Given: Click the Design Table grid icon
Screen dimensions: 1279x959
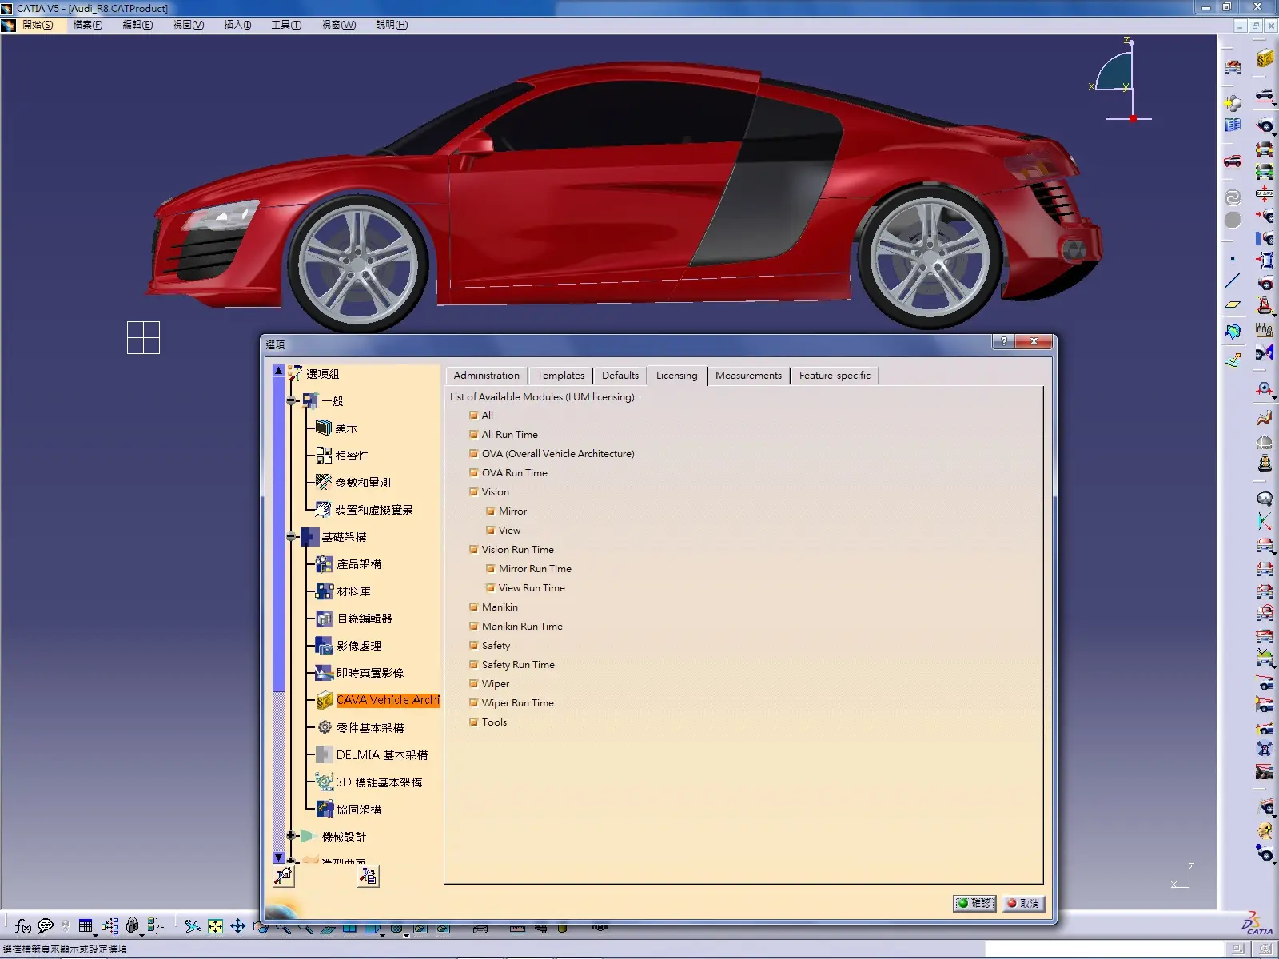Looking at the screenshot, I should tap(86, 926).
